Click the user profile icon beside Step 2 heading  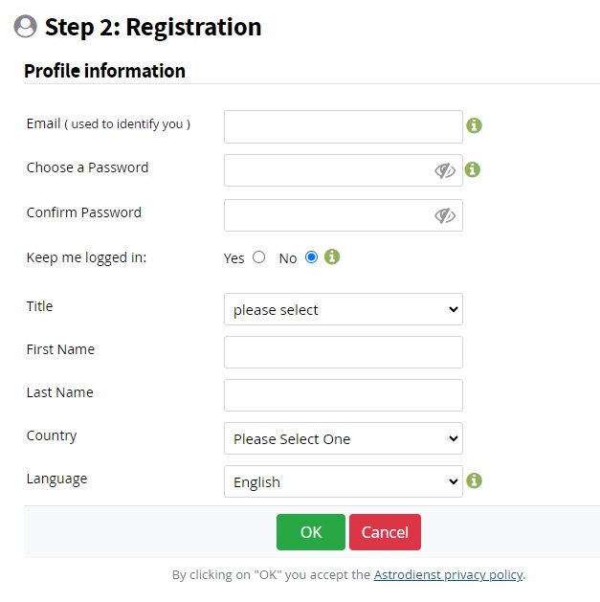coord(26,27)
